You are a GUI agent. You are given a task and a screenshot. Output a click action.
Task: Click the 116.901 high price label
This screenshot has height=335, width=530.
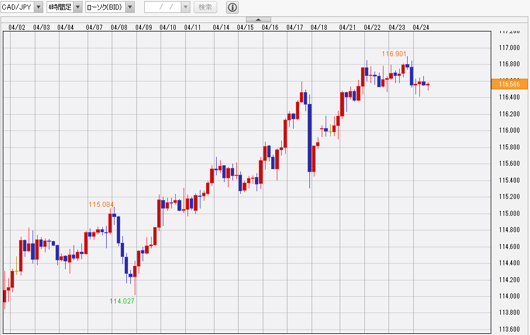(x=394, y=53)
